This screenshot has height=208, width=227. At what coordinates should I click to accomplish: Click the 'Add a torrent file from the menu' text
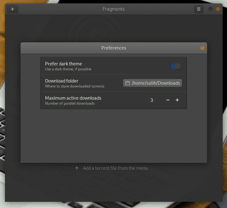click(115, 168)
